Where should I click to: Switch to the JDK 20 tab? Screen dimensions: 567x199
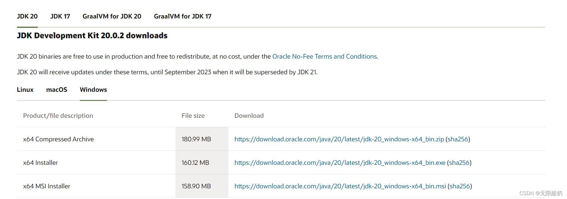(27, 16)
